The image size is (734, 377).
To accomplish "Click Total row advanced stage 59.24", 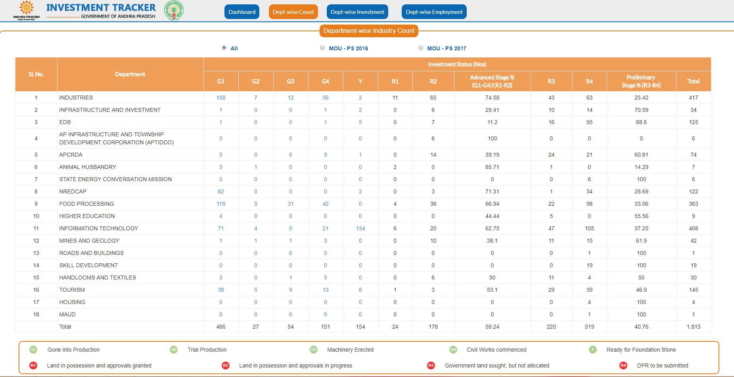I will click(x=492, y=327).
